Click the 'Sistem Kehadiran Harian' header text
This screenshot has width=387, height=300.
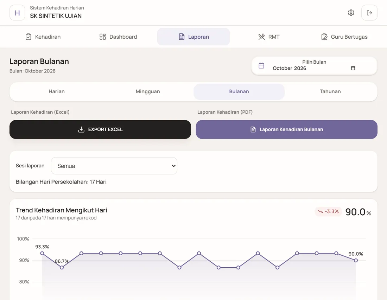(57, 8)
